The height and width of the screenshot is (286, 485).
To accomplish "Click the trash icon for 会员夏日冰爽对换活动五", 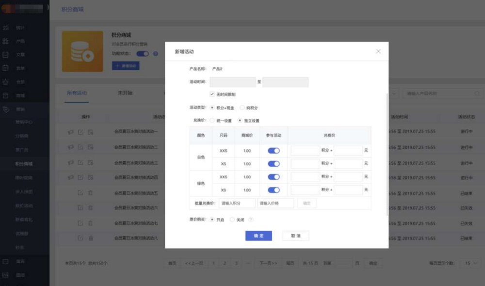I will click(90, 193).
